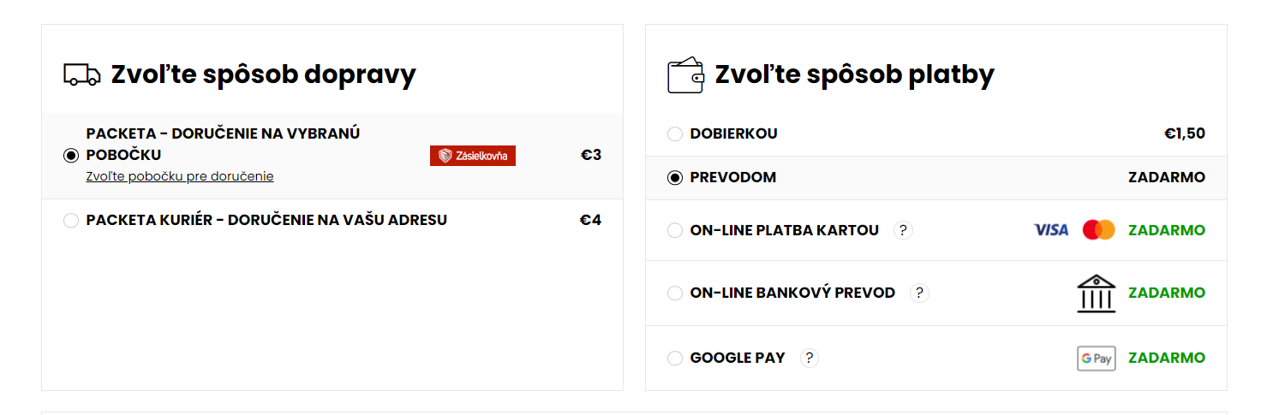Open help tooltip for On-line platba kartou
Viewport: 1273px width, 415px height.
[903, 230]
